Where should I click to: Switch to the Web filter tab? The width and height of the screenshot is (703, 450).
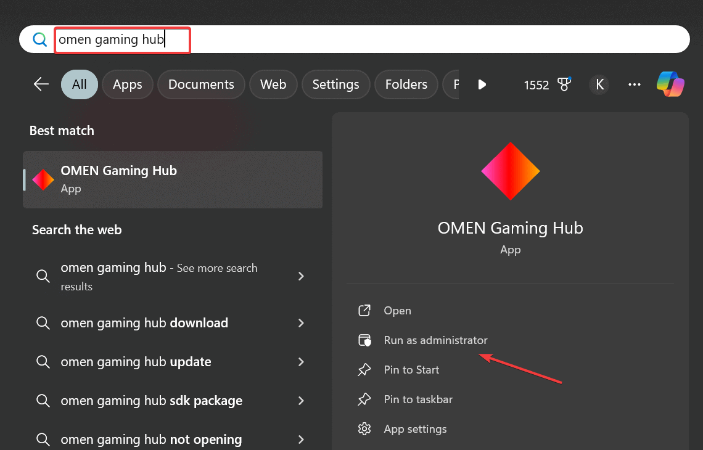[x=273, y=84]
